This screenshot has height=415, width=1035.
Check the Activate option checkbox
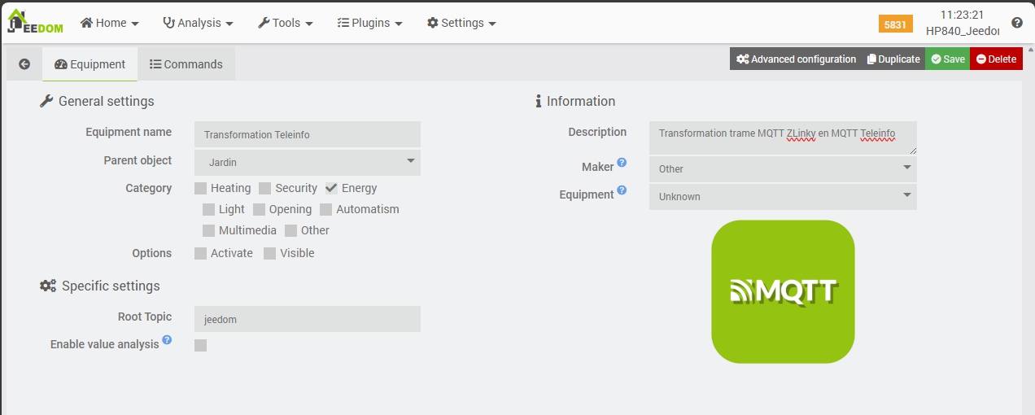[x=201, y=254]
